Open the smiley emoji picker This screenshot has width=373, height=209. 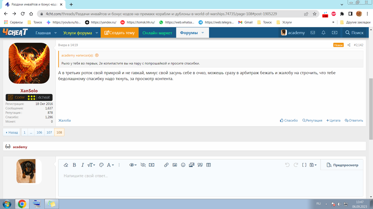[183, 165]
